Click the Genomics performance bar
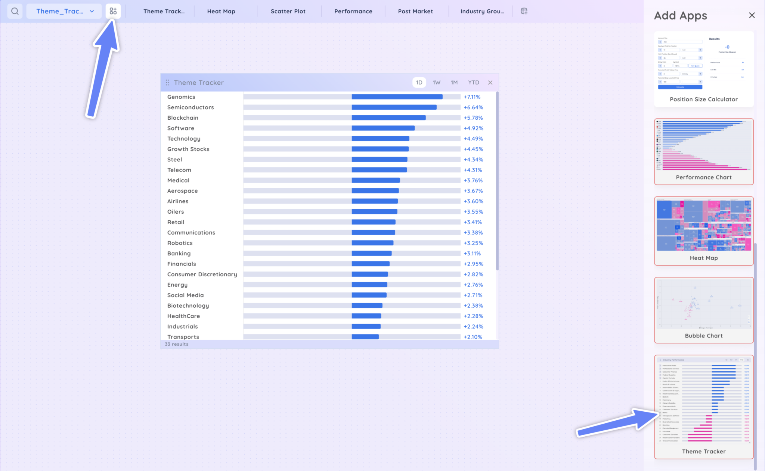765x471 pixels. (x=397, y=97)
